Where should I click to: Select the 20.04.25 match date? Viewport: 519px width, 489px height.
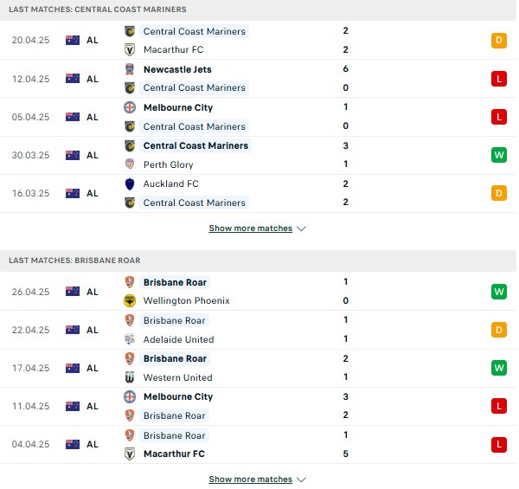click(30, 40)
